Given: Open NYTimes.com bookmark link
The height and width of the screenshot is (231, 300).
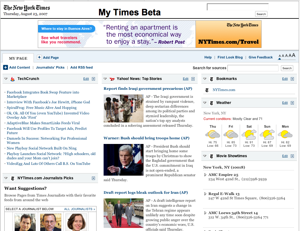Looking at the screenshot, I should click(224, 90).
